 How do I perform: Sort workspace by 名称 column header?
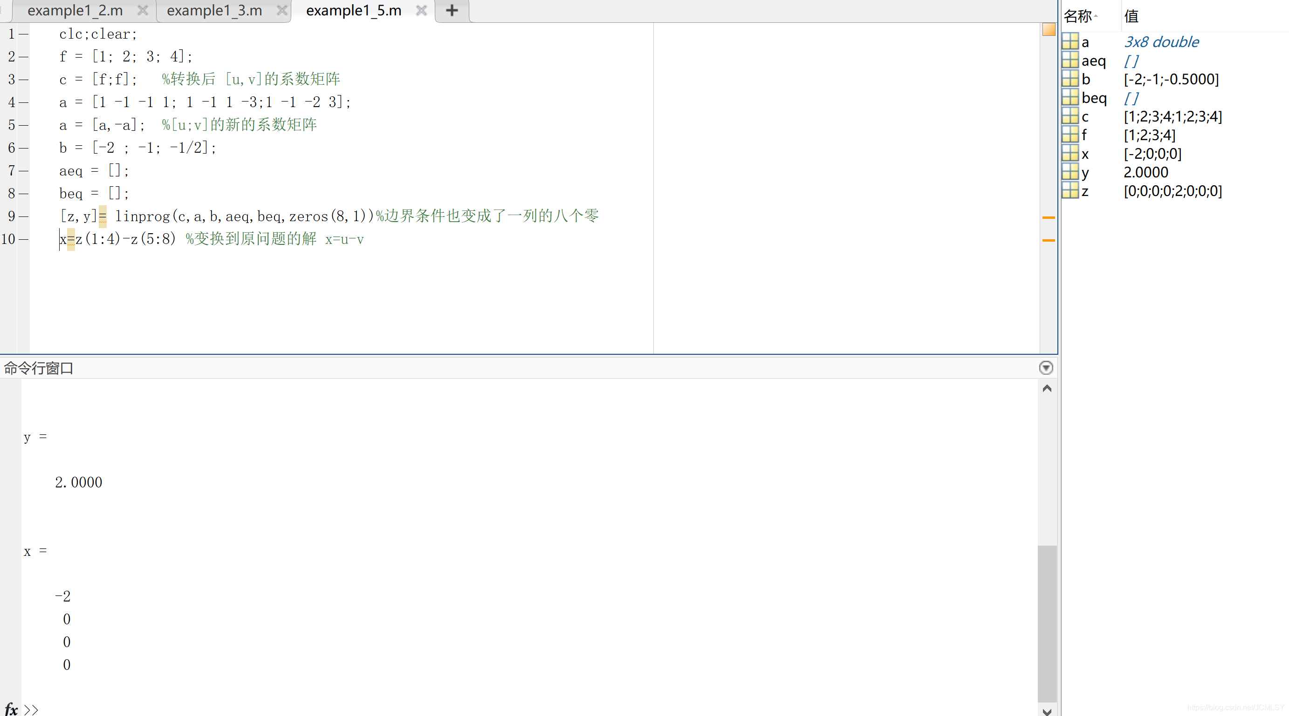[1078, 16]
